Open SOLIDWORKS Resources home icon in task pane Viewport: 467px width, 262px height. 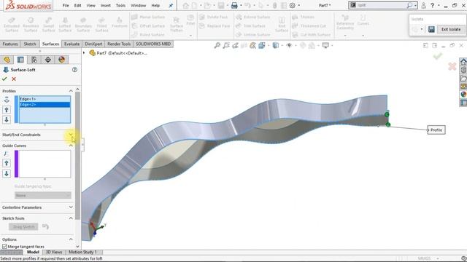463,62
